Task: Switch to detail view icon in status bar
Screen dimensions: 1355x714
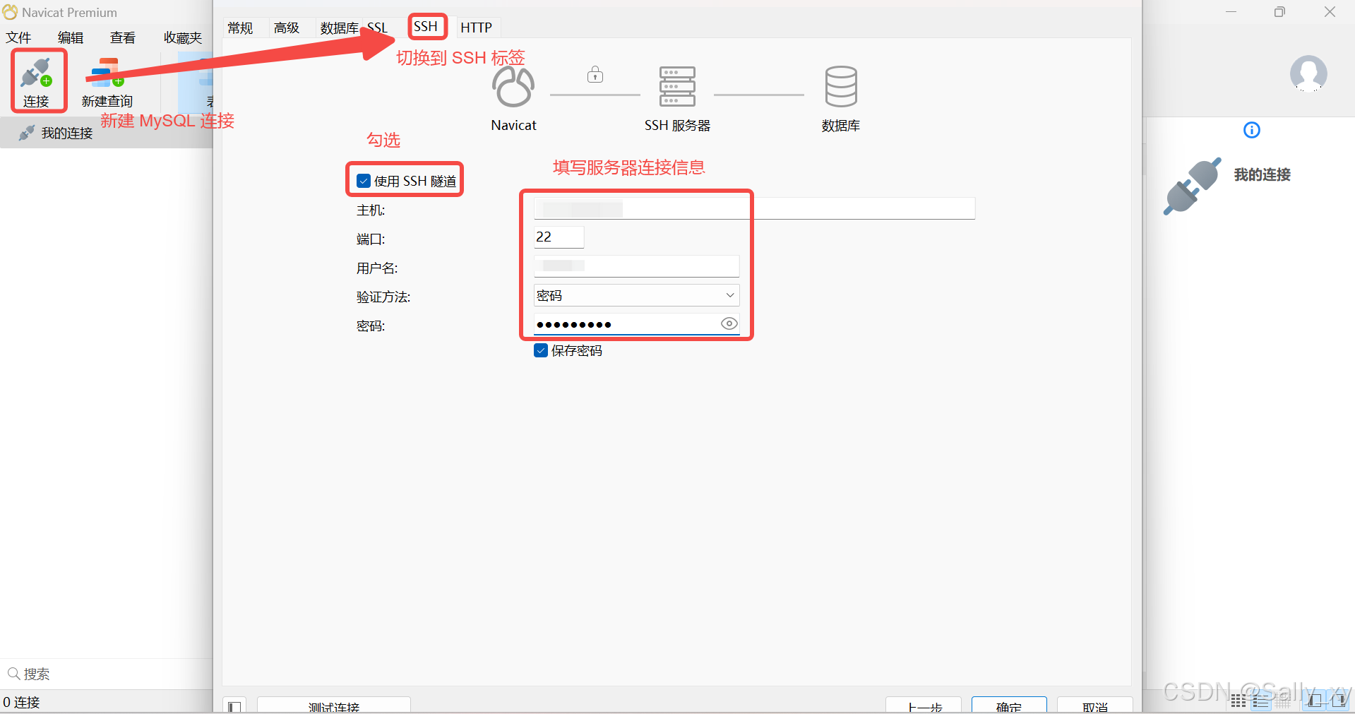Action: 1283,701
